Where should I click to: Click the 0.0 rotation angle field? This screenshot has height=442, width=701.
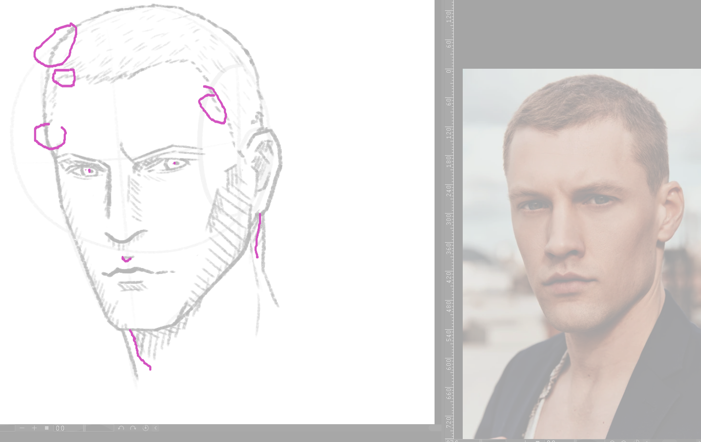68,428
